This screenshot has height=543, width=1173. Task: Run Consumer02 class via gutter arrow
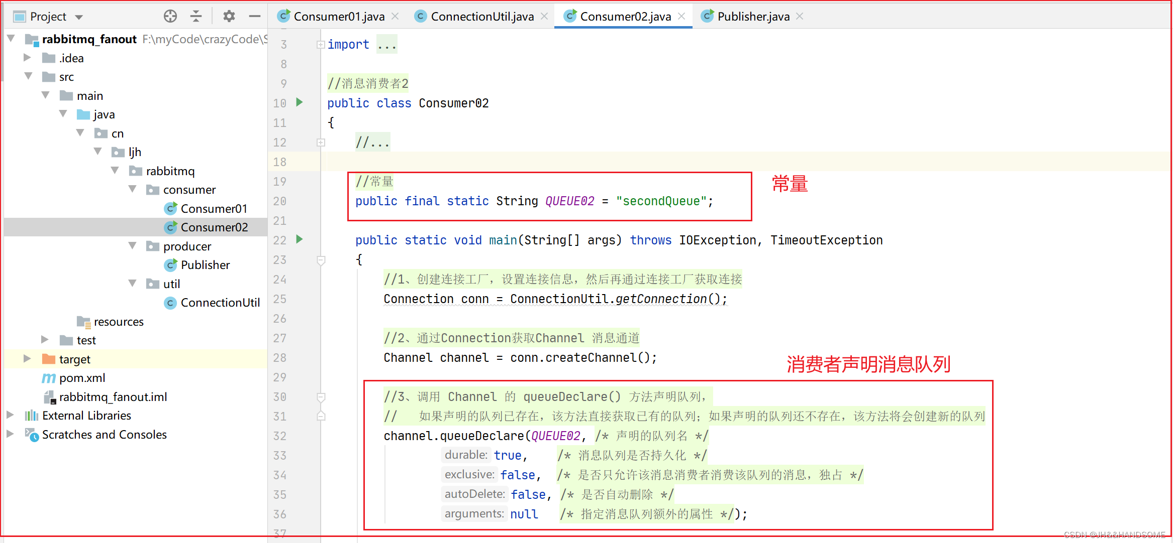point(300,102)
